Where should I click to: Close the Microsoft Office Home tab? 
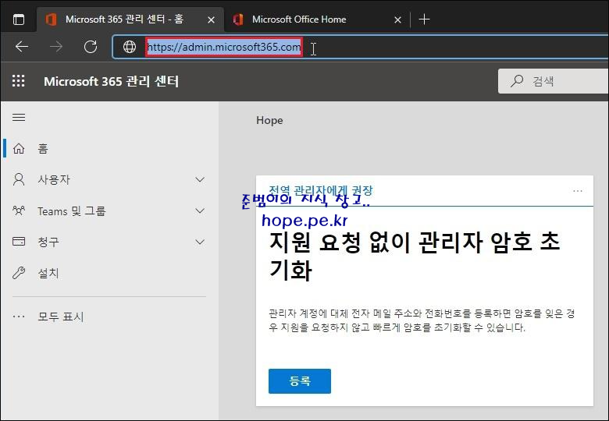397,19
